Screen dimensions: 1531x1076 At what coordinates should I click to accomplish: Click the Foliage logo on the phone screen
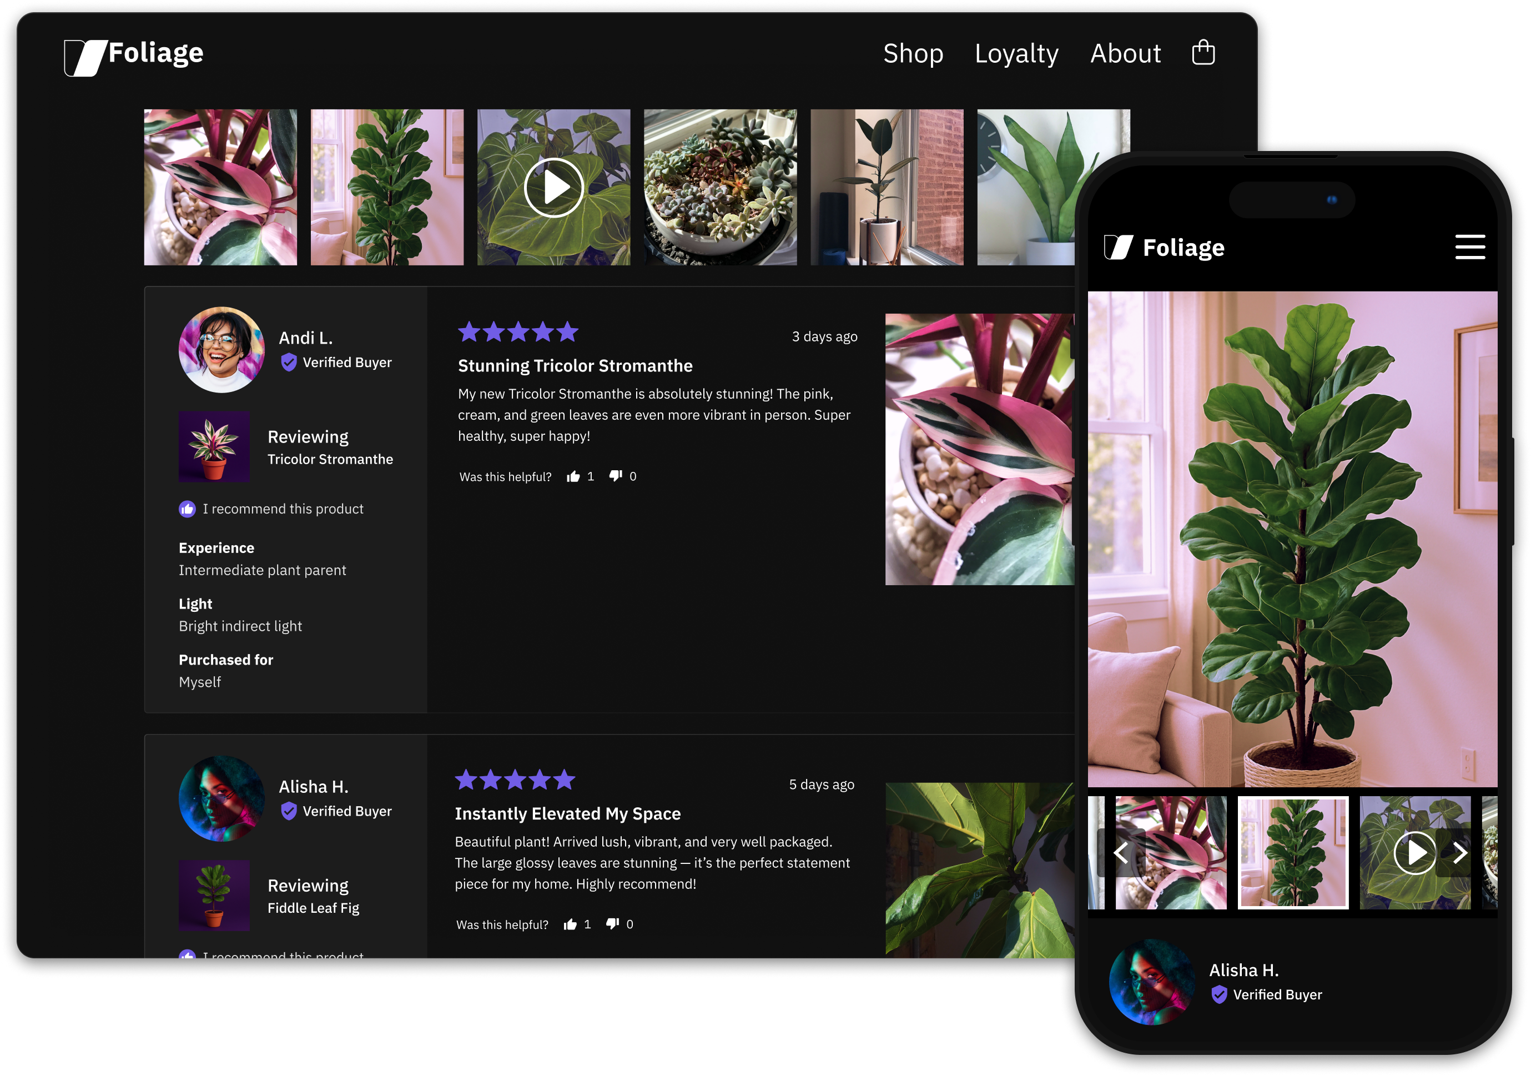[1164, 247]
